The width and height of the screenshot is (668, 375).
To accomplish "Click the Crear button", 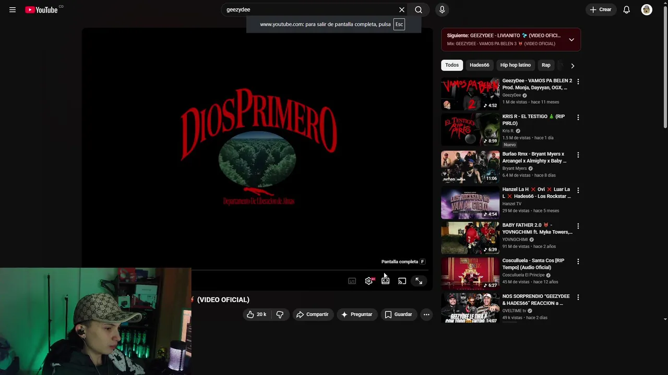I will click(x=601, y=10).
